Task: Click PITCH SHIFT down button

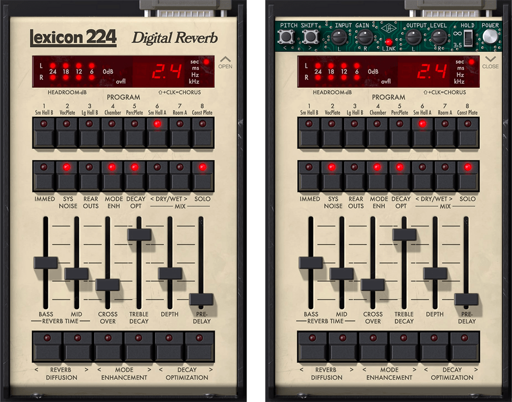Action: click(285, 37)
